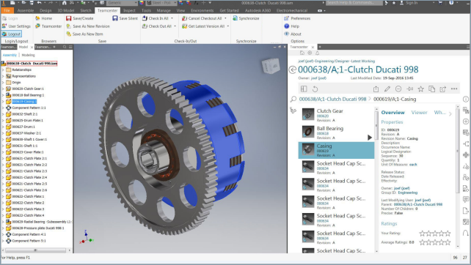Select the Ball Bearing thumbnail

[x=308, y=132]
